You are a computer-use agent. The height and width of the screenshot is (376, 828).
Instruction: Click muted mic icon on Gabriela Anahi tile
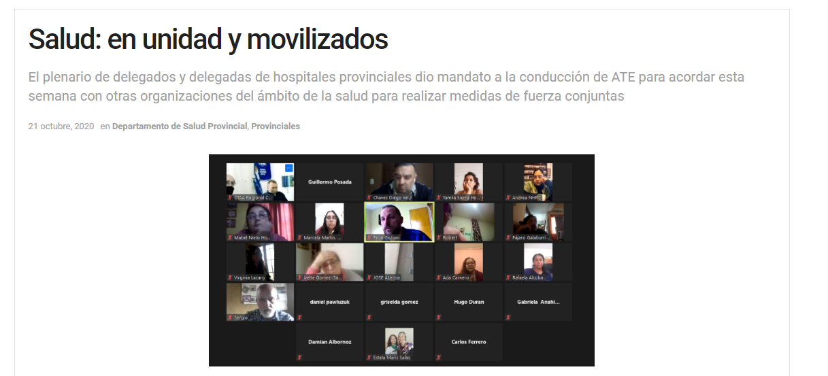[x=508, y=318]
